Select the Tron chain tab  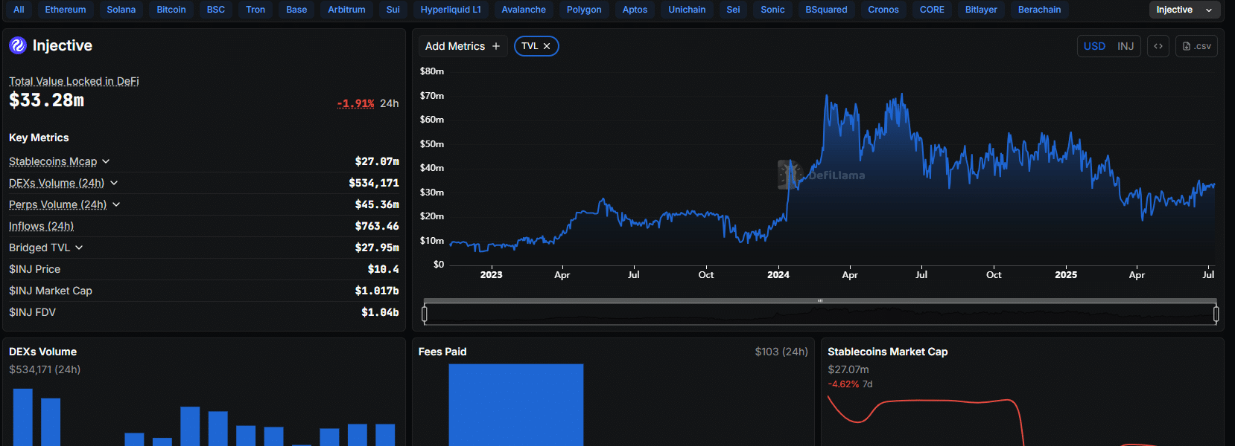point(255,10)
